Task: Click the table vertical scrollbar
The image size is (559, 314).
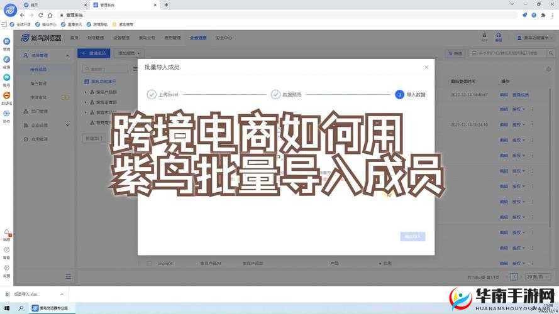Action: click(551, 156)
